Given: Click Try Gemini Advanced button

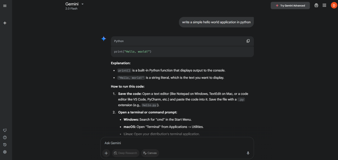Looking at the screenshot, I should [x=290, y=6].
